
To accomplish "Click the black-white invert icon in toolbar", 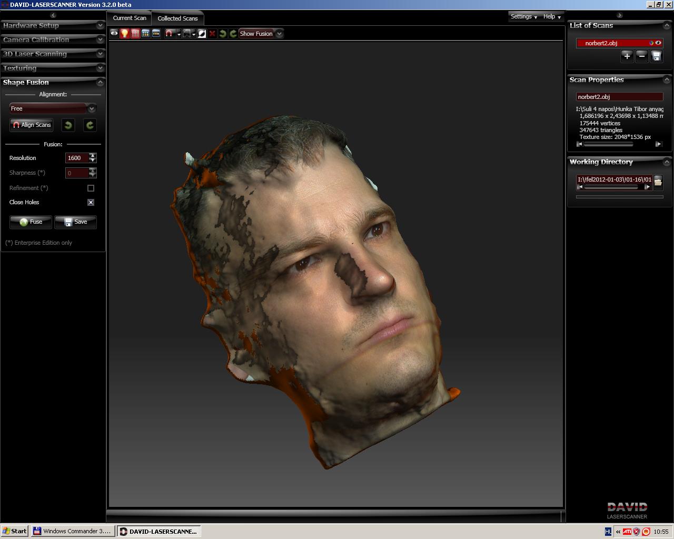I will point(202,34).
